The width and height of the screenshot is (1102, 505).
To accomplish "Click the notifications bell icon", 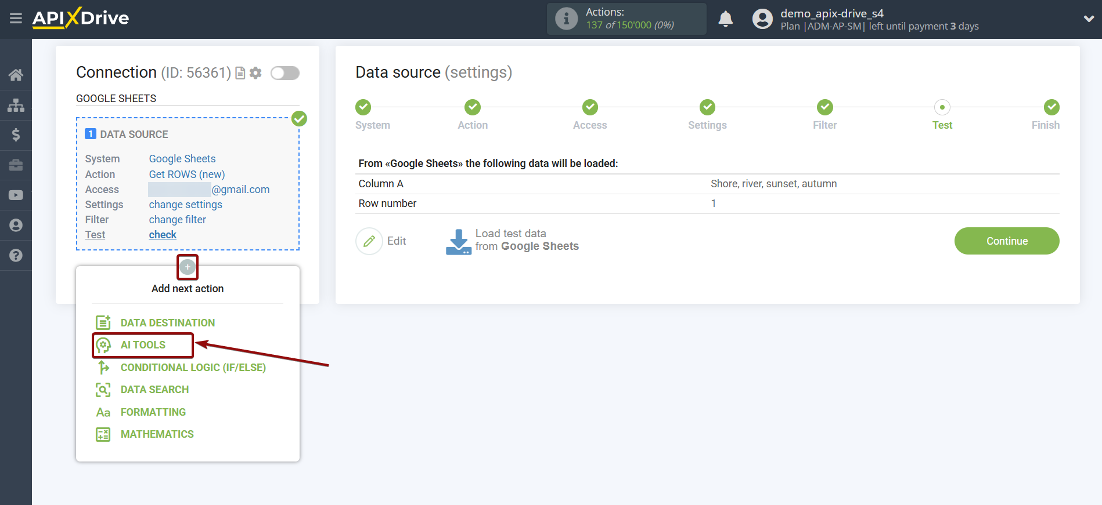I will pos(725,19).
